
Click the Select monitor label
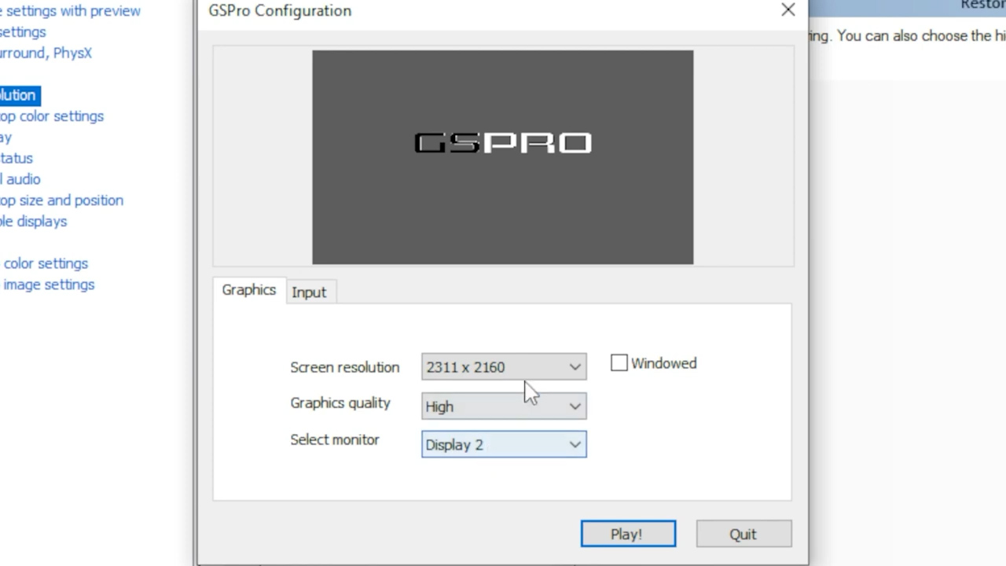pyautogui.click(x=335, y=439)
